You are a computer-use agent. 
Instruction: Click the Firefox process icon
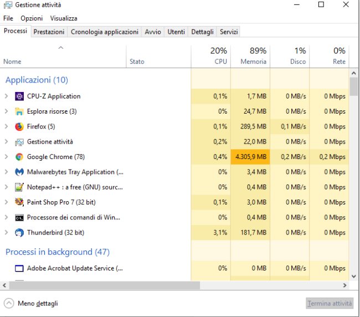[x=19, y=126]
